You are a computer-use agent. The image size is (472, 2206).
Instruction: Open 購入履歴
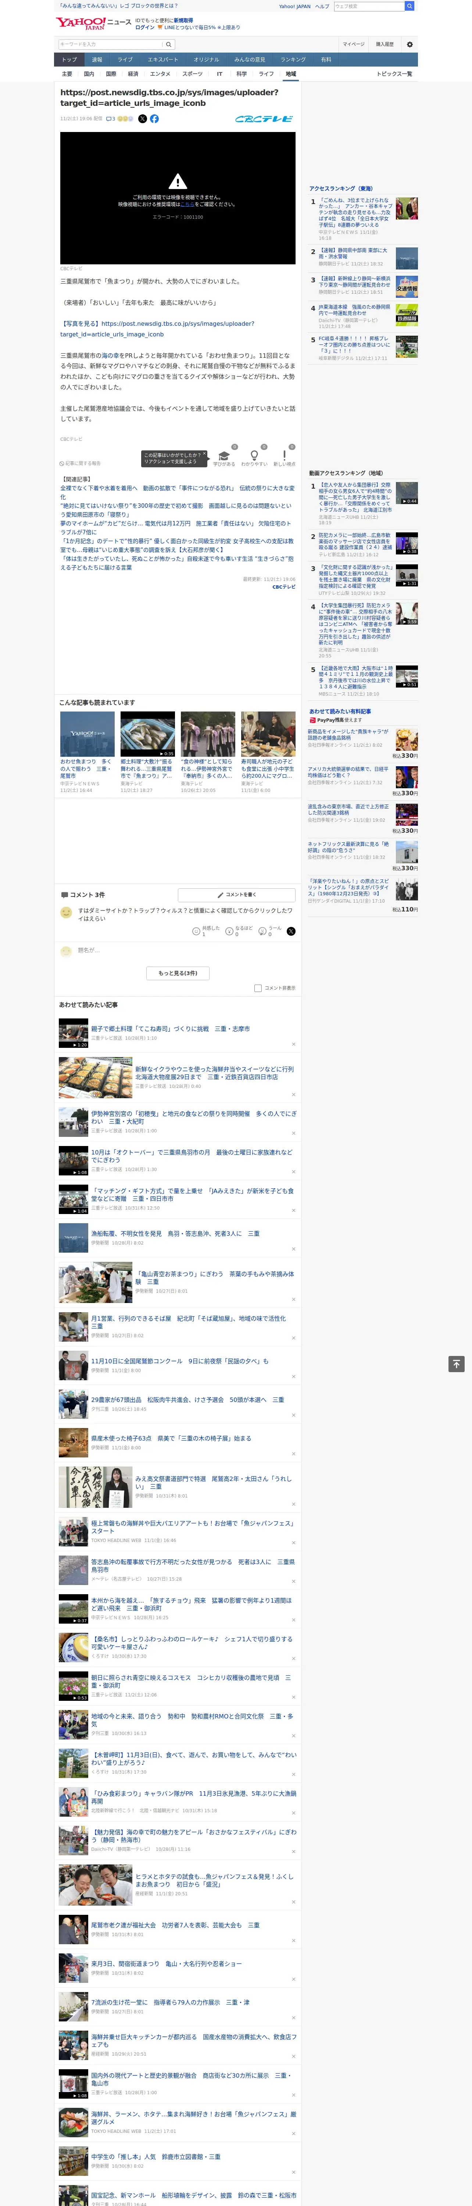click(385, 44)
